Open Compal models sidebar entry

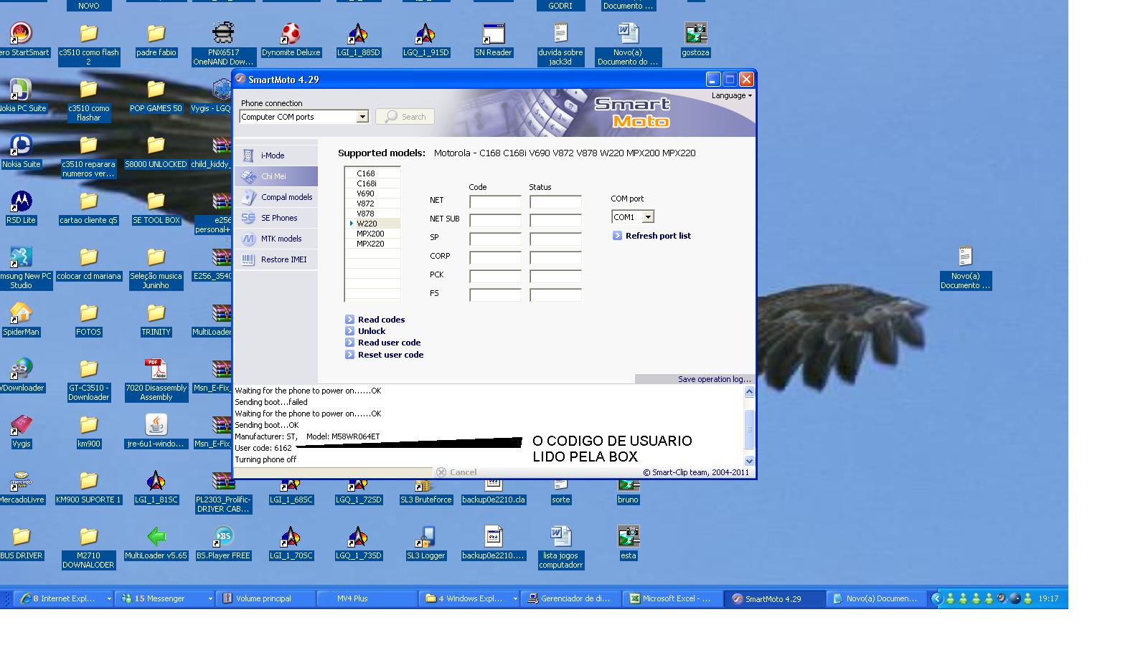coord(277,197)
